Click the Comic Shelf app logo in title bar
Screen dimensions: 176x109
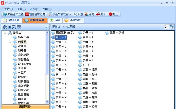pyautogui.click(x=2, y=3)
